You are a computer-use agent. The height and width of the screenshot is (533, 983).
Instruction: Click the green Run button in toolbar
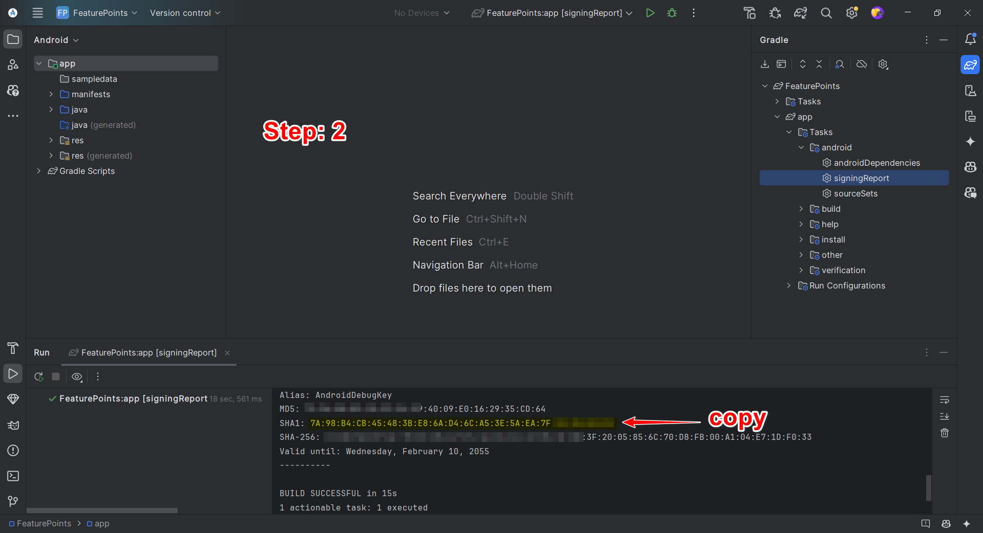650,13
